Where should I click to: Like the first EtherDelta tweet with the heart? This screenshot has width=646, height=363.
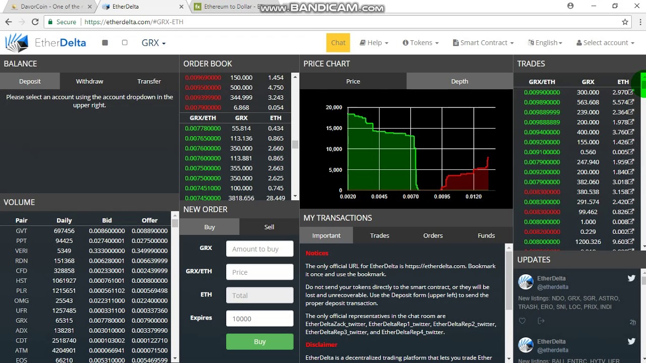click(x=522, y=321)
